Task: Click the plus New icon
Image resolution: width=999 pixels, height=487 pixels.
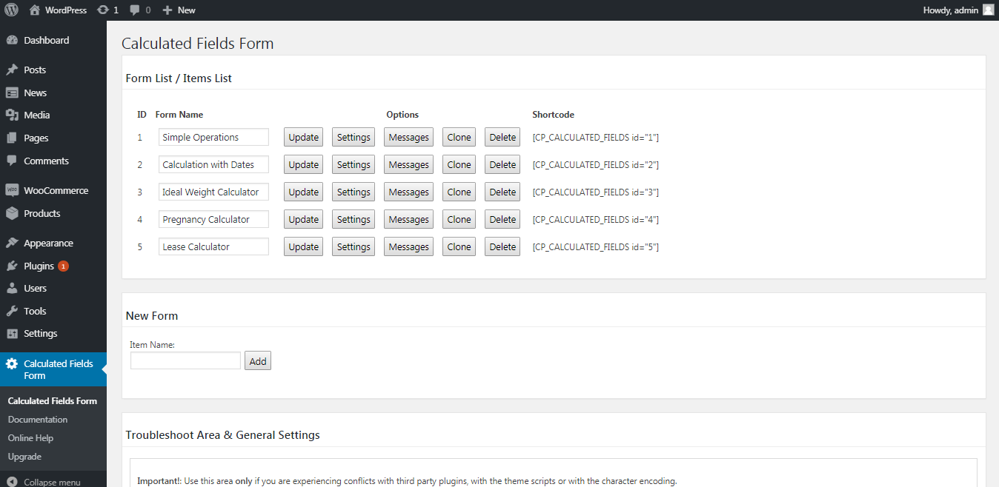Action: tap(167, 10)
